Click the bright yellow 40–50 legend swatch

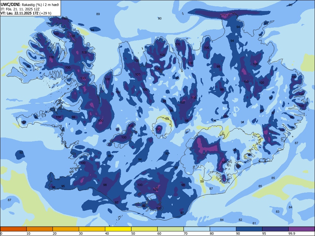118,229
